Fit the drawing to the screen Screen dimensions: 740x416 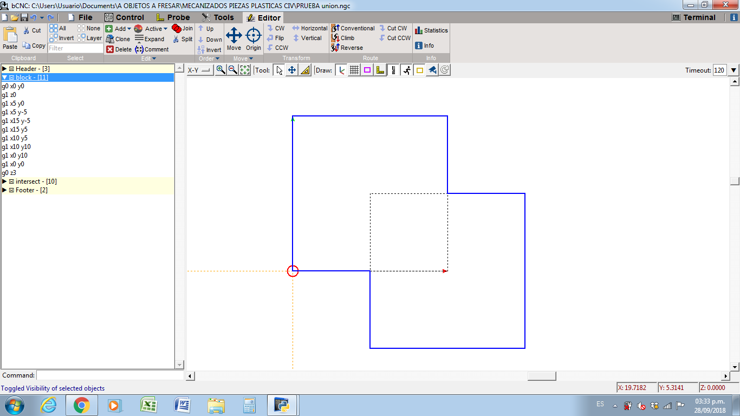pyautogui.click(x=245, y=70)
